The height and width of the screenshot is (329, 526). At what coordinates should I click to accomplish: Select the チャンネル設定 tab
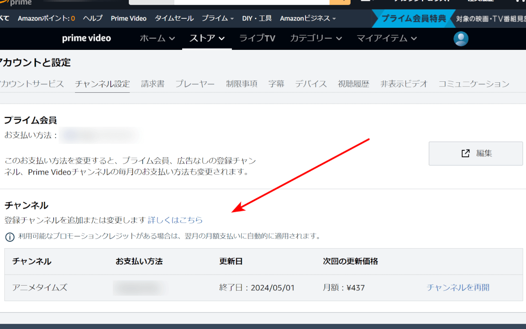coord(102,84)
